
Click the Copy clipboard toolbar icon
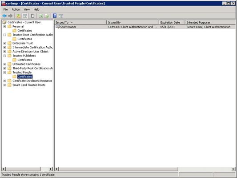click(x=32, y=16)
